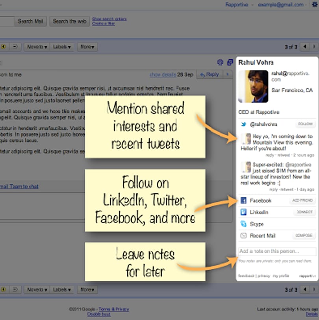
Task: Open More dropdown in bottom toolbar
Action: coord(87,290)
